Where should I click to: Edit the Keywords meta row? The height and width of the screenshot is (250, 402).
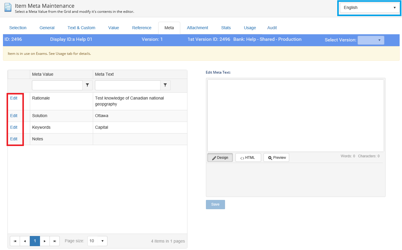tap(14, 127)
